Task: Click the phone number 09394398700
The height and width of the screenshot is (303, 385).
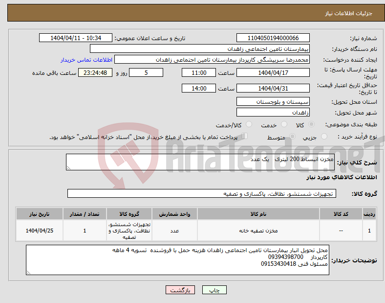Action: (285, 257)
